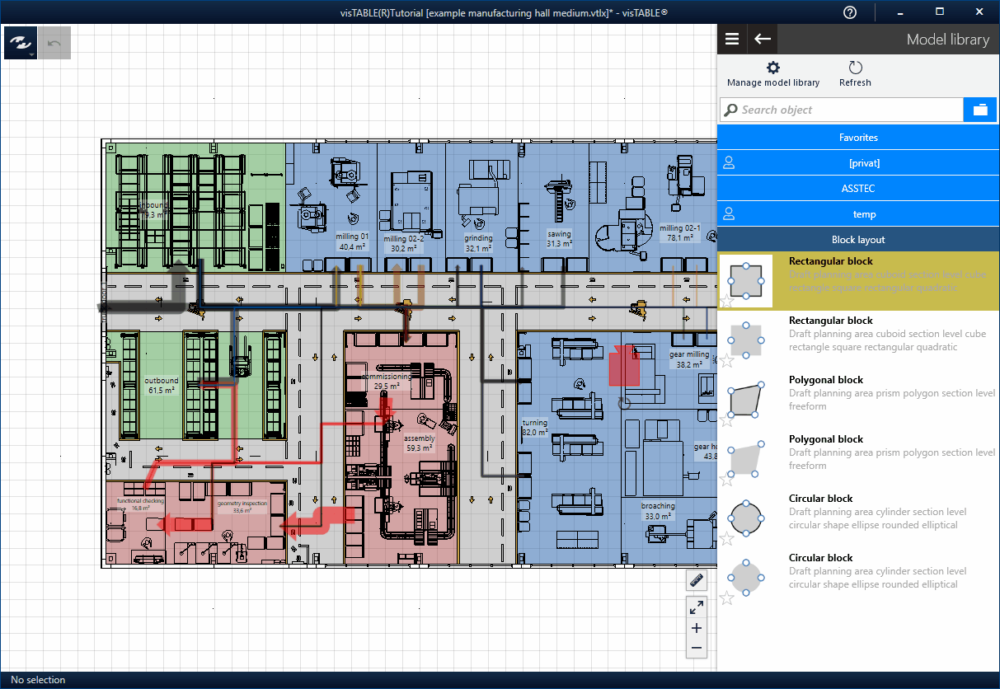Toggle favorite star on outlined Circular block
Image resolution: width=1000 pixels, height=689 pixels.
[726, 539]
